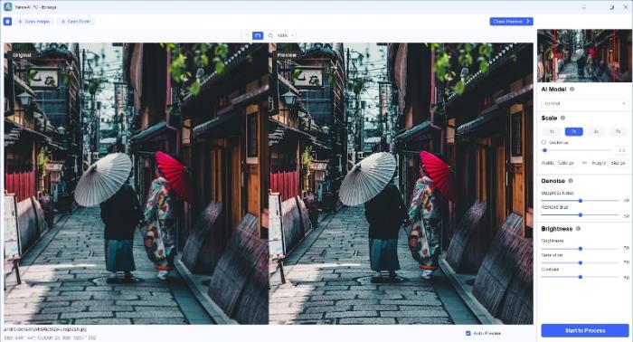633x342 pixels.
Task: Click the Width input field
Action: coord(566,163)
